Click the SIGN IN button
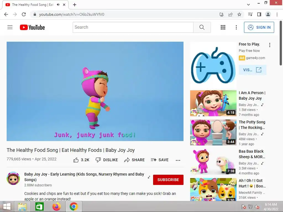 click(x=259, y=27)
